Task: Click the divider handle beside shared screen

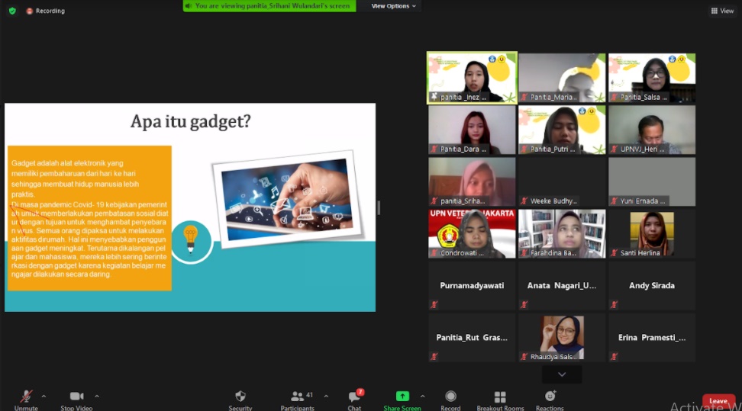Action: click(379, 207)
